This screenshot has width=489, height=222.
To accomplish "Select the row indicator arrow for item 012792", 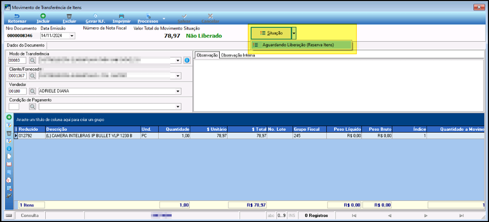I will pos(16,136).
